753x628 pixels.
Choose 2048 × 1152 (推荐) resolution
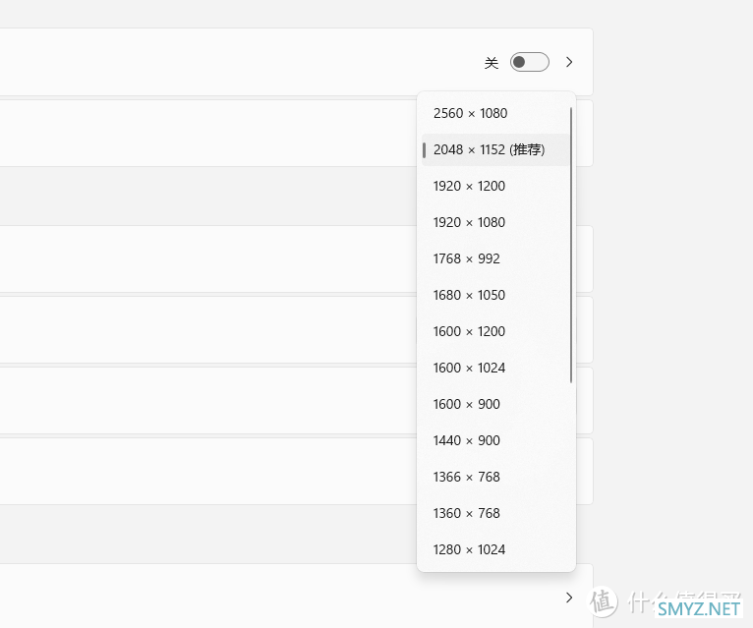pyautogui.click(x=495, y=149)
